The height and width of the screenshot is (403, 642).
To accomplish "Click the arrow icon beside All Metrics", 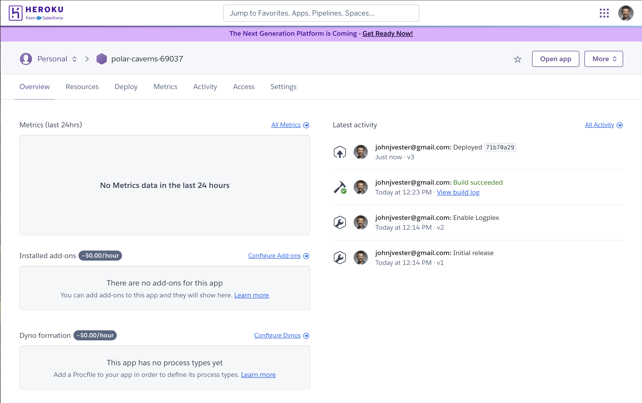I will [306, 125].
